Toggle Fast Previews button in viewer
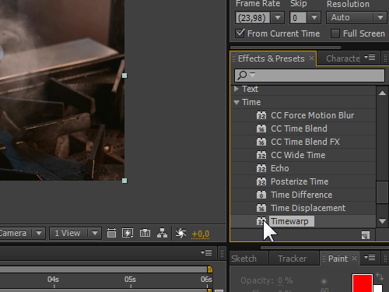 tap(128, 233)
